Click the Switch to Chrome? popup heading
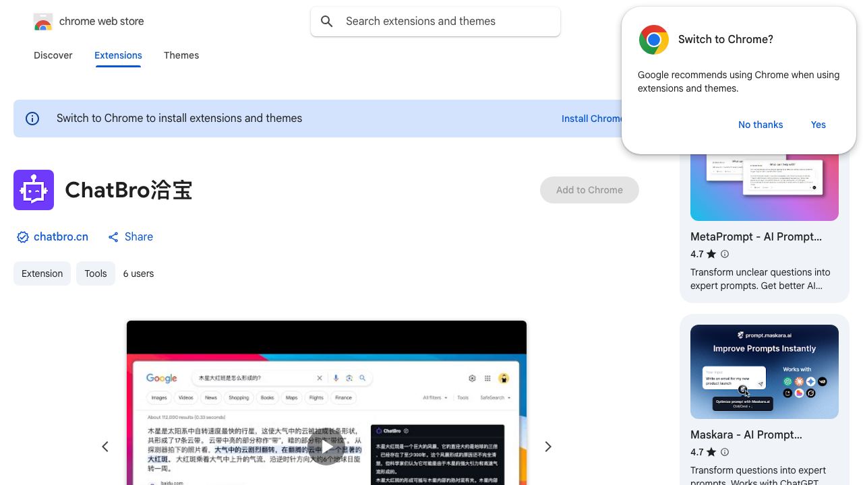The image size is (863, 485). pos(725,40)
